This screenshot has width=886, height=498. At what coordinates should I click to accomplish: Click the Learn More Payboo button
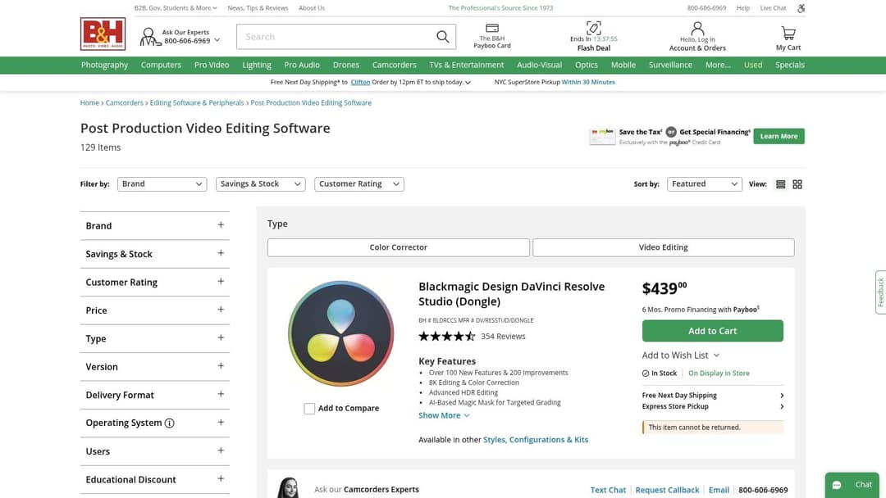tap(779, 137)
